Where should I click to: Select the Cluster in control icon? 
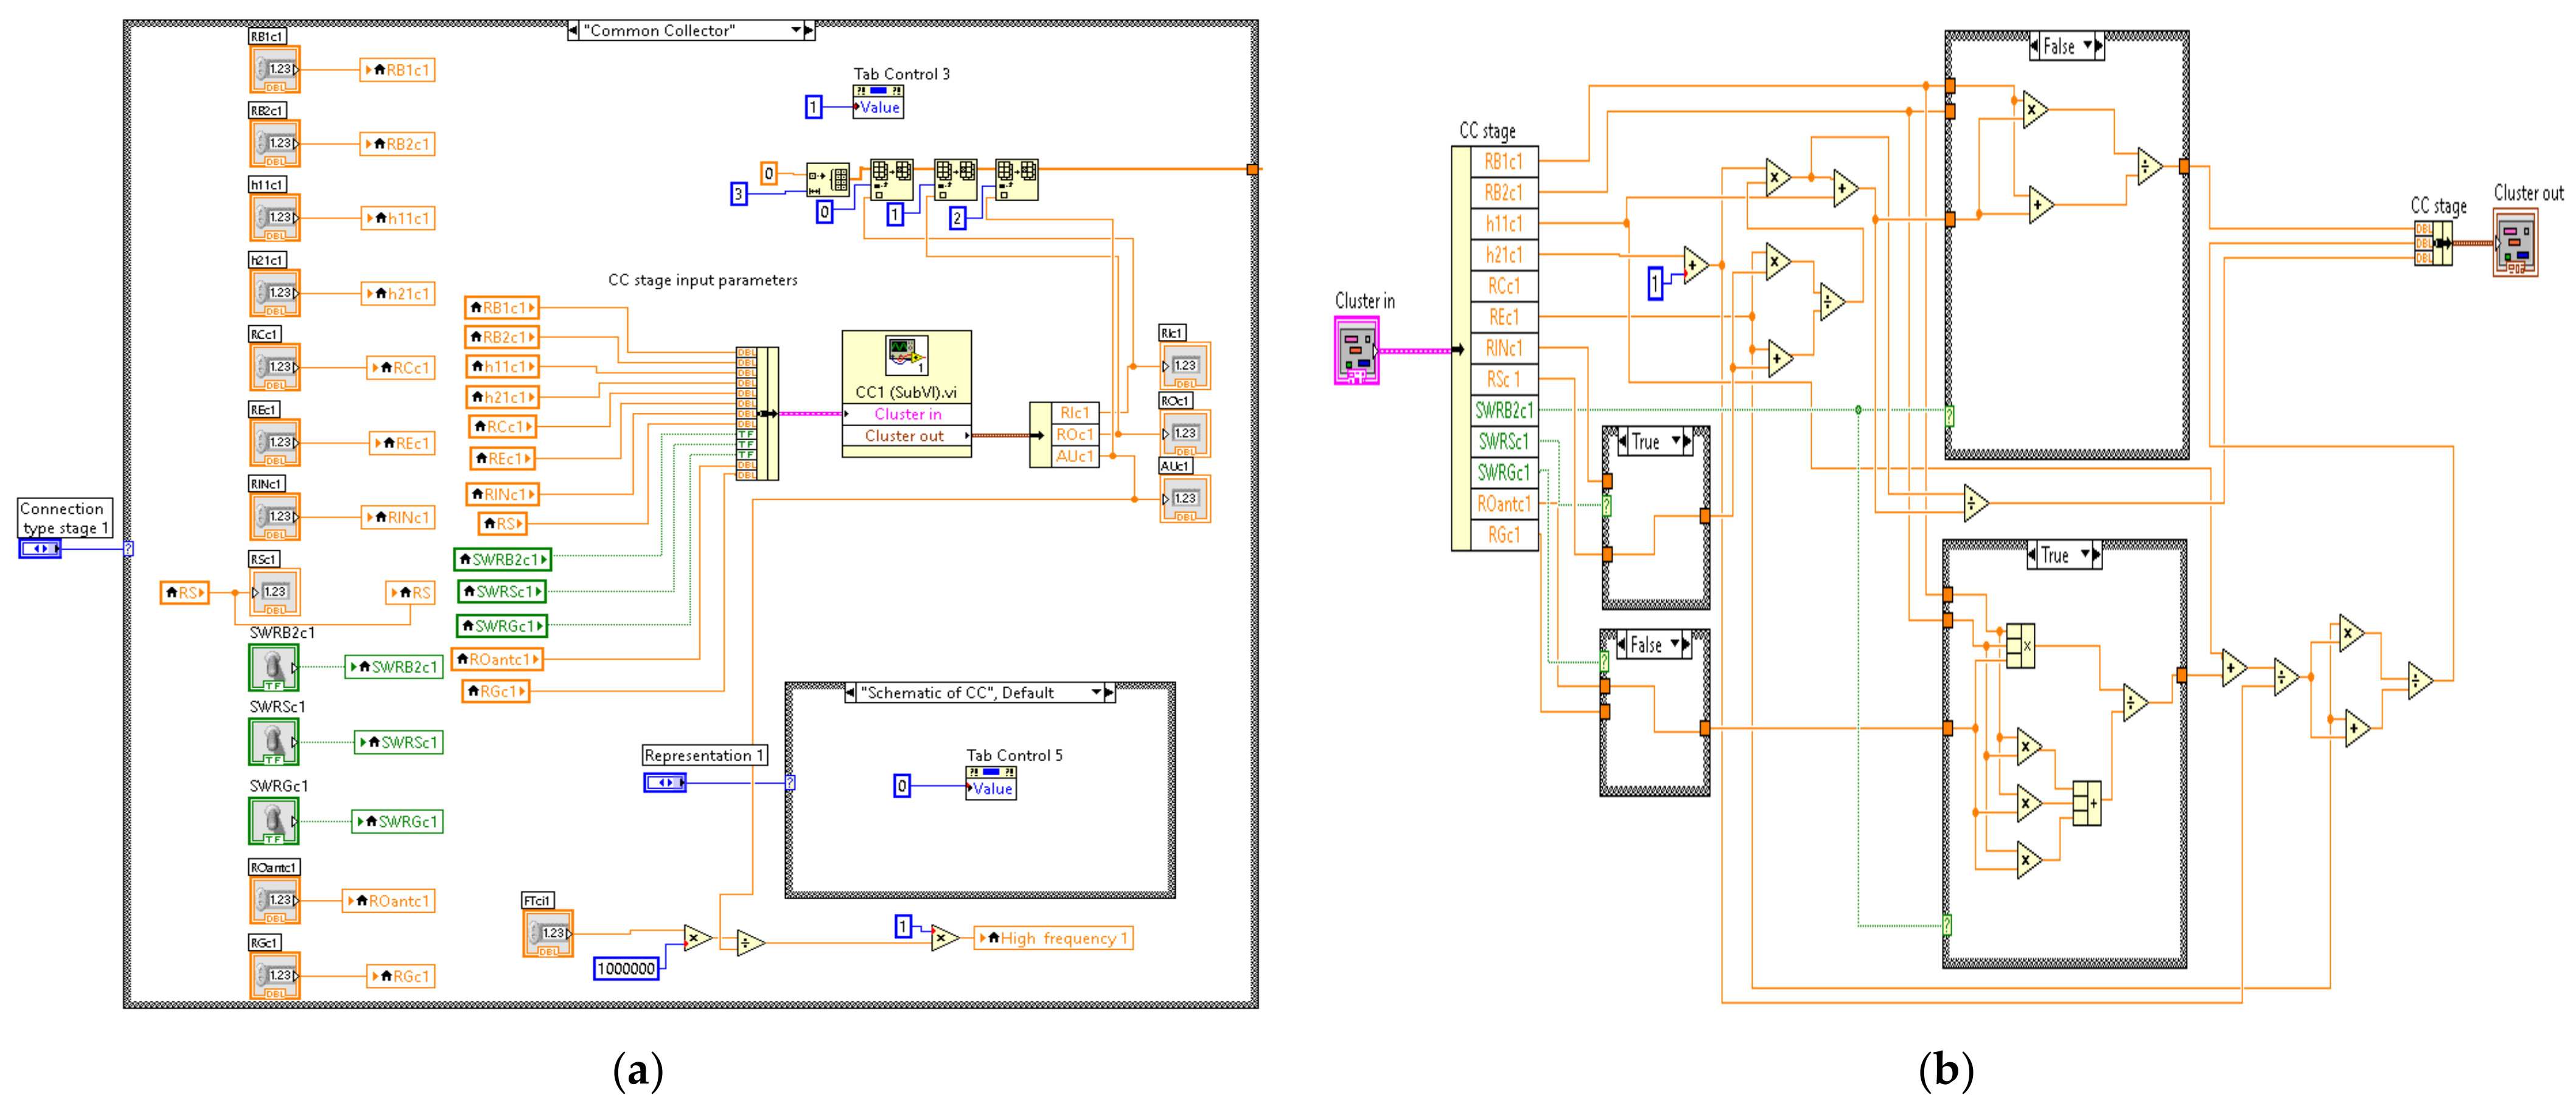click(x=1356, y=351)
